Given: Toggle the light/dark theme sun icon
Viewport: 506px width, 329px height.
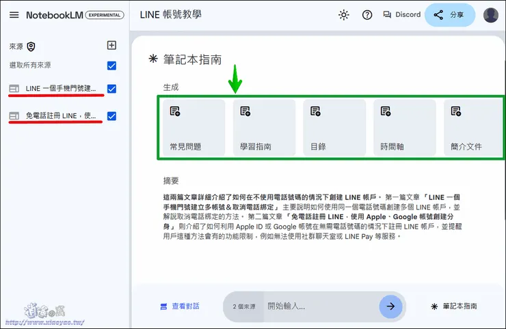Looking at the screenshot, I should [344, 15].
